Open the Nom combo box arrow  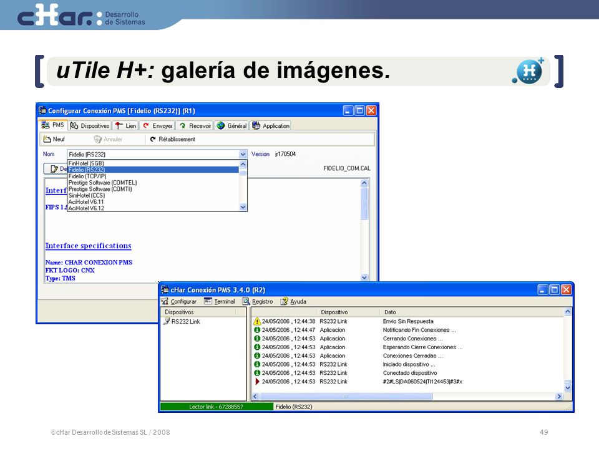[x=243, y=154]
